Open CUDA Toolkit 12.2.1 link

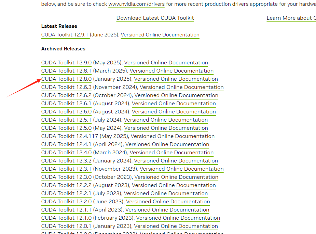[x=66, y=193]
